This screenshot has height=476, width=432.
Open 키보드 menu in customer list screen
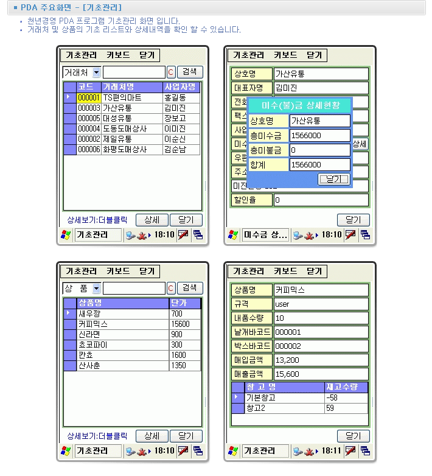point(118,55)
